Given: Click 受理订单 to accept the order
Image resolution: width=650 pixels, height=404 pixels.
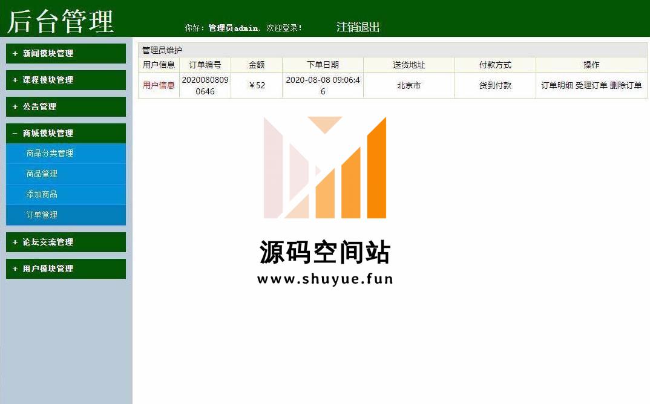Looking at the screenshot, I should [591, 85].
